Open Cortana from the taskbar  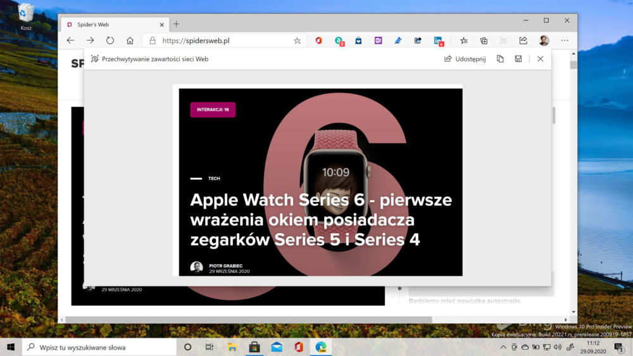click(188, 347)
